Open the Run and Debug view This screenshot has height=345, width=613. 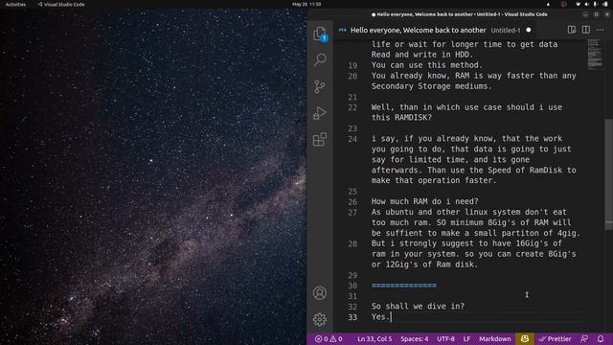pyautogui.click(x=320, y=113)
